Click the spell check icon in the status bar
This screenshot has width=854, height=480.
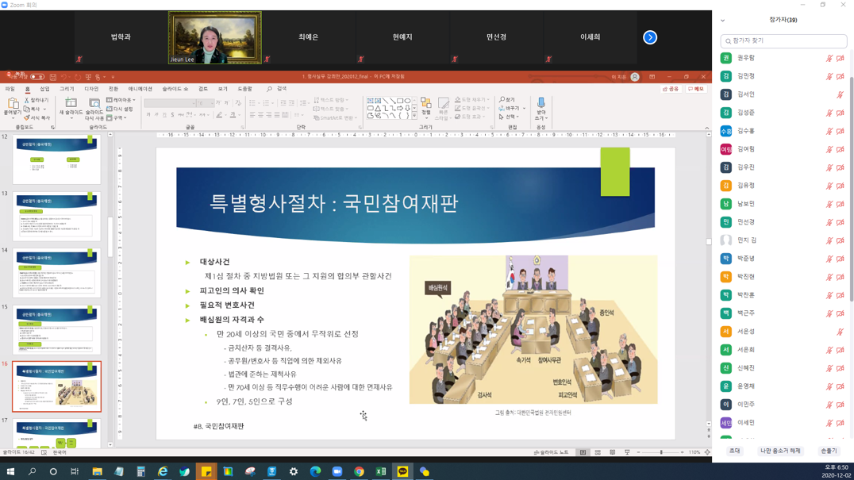pos(44,452)
